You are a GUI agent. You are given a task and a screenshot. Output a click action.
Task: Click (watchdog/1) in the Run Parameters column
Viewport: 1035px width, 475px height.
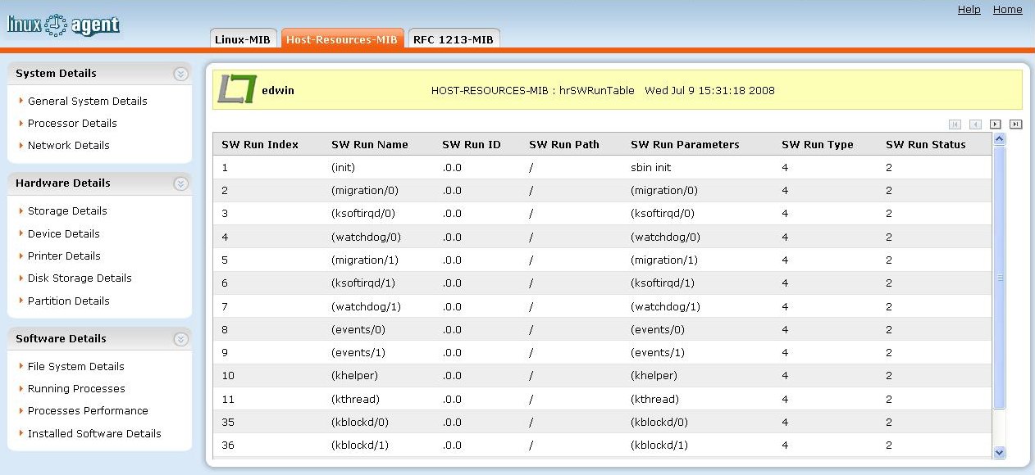click(665, 307)
